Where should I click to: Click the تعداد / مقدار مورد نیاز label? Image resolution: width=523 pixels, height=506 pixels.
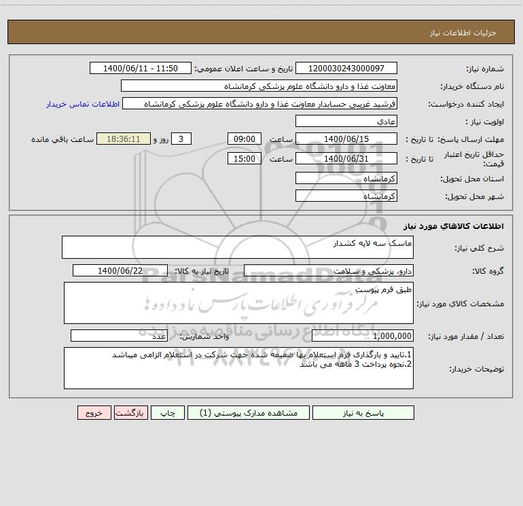click(466, 336)
